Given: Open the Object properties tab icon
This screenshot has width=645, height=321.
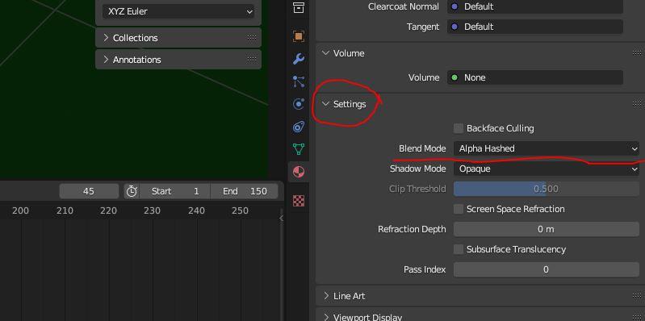Looking at the screenshot, I should [299, 36].
